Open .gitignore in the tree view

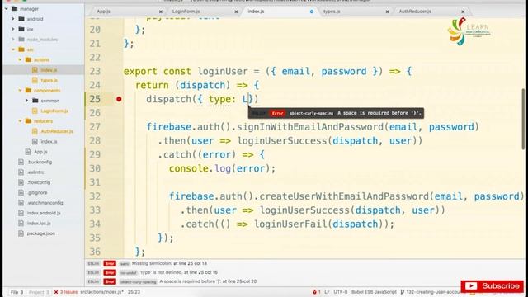[37, 192]
